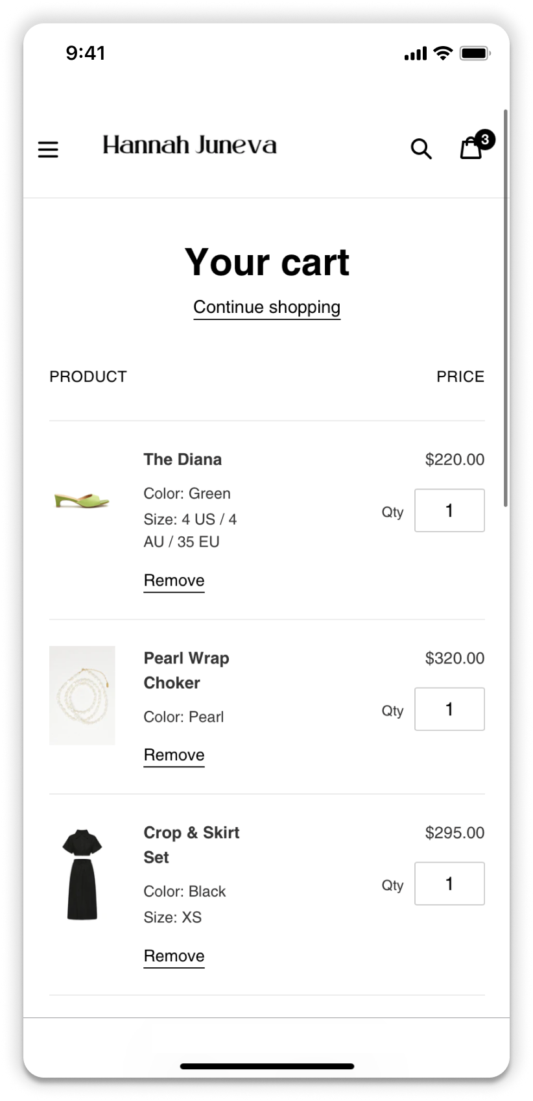
Task: Tap the Hannah Juneva store logo
Action: [189, 145]
